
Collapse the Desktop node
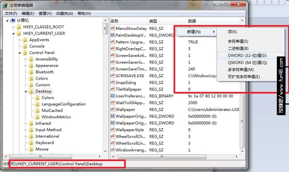pyautogui.click(x=25, y=91)
